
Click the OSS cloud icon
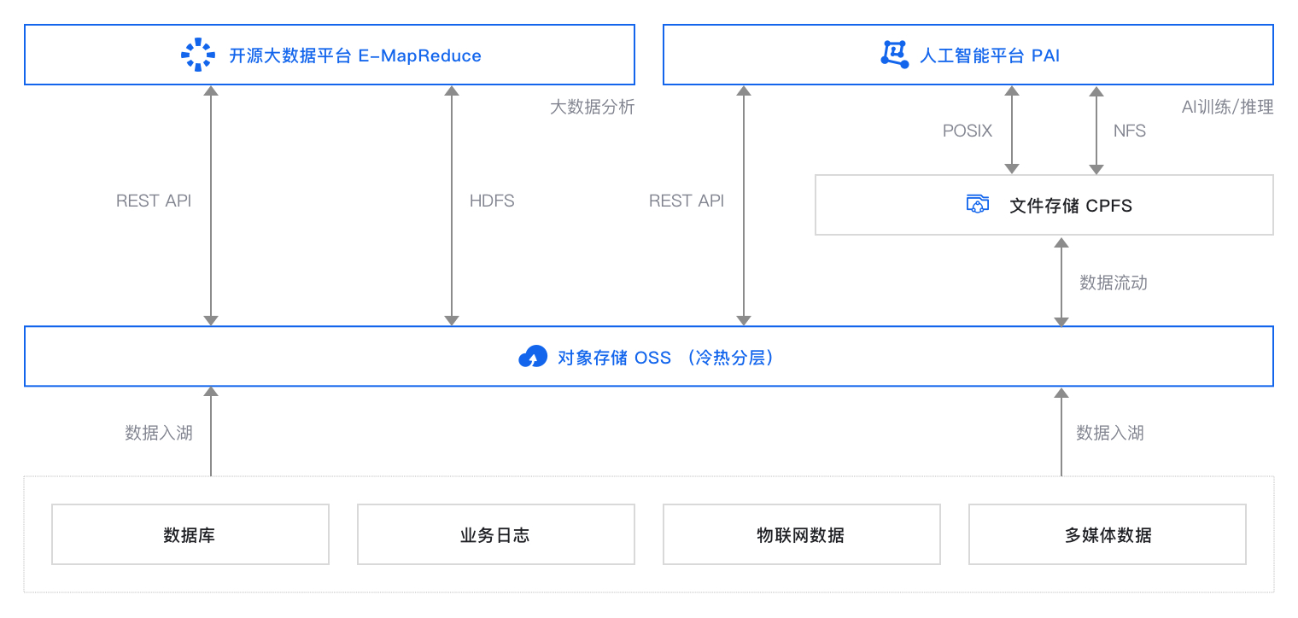pyautogui.click(x=533, y=357)
